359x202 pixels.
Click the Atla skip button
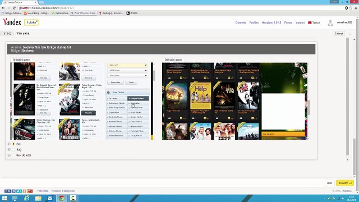329,183
